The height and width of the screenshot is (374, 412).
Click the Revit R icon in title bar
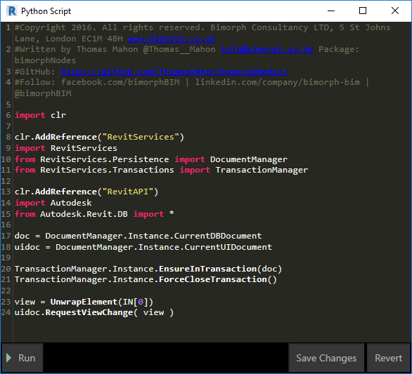pos(12,11)
